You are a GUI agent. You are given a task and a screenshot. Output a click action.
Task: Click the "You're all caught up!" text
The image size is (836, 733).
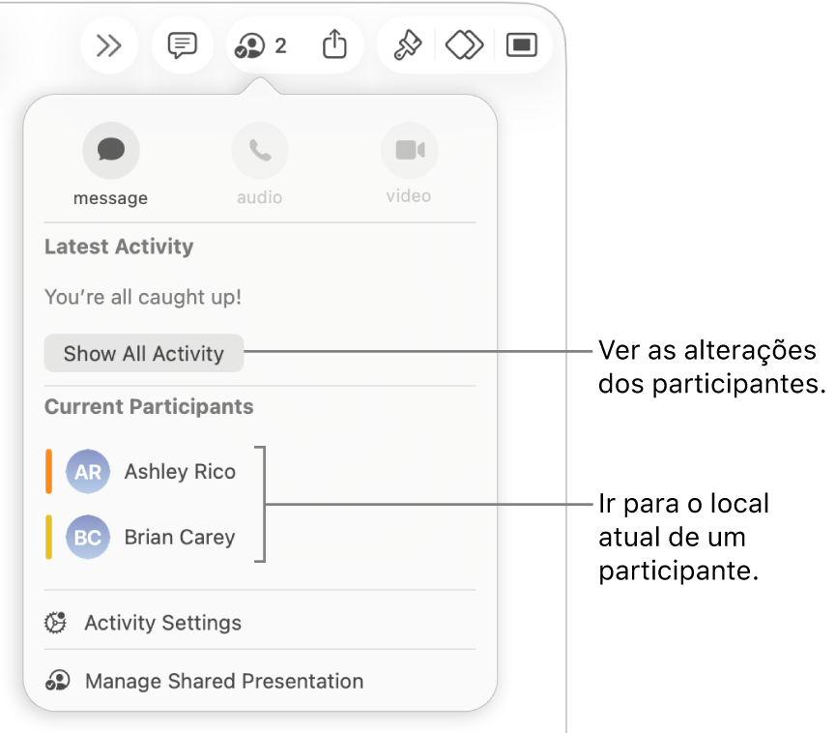point(143,297)
